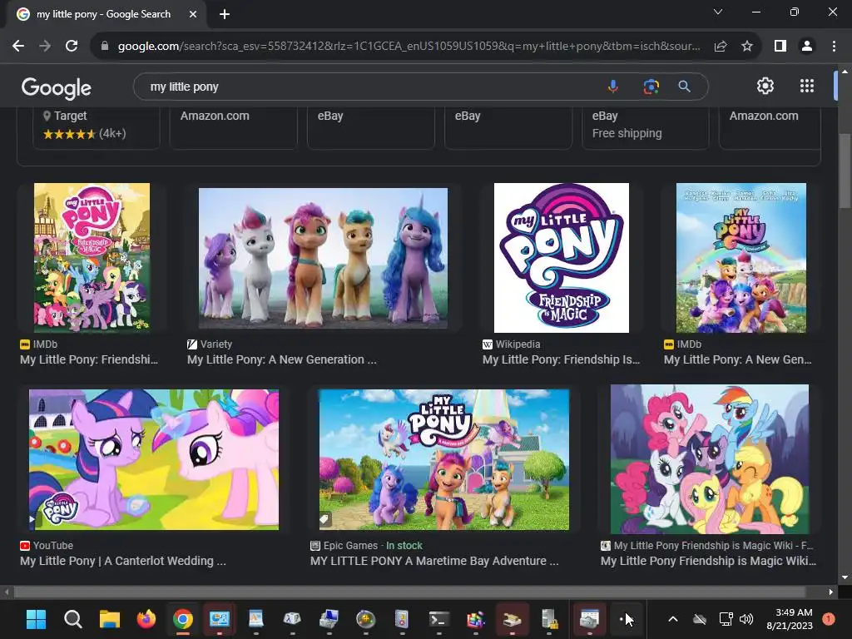
Task: Open the notification badge in the taskbar
Action: coord(829,619)
